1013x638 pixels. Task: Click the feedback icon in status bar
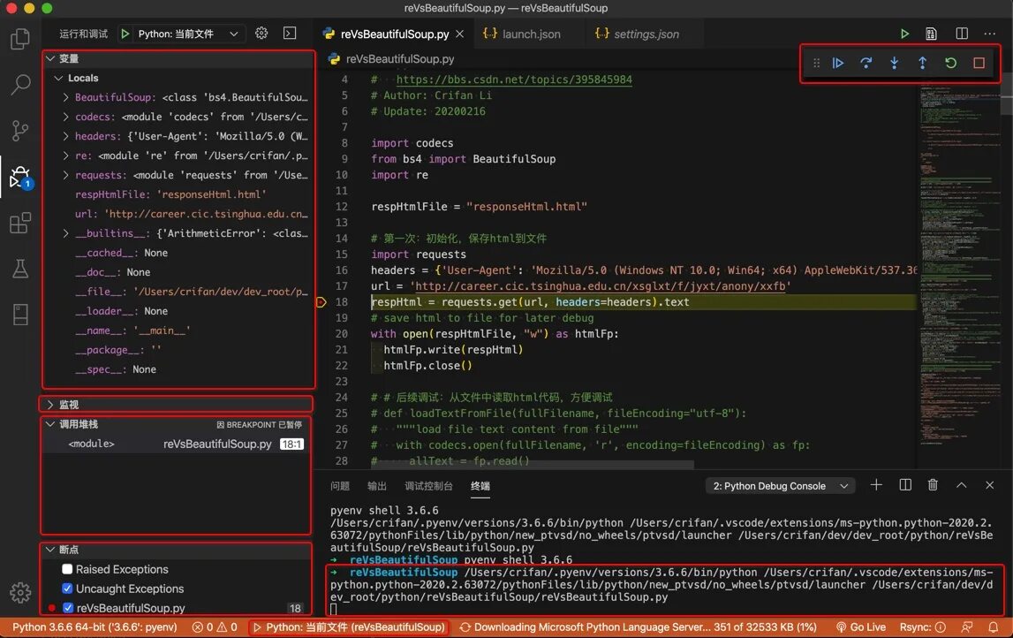click(x=966, y=627)
